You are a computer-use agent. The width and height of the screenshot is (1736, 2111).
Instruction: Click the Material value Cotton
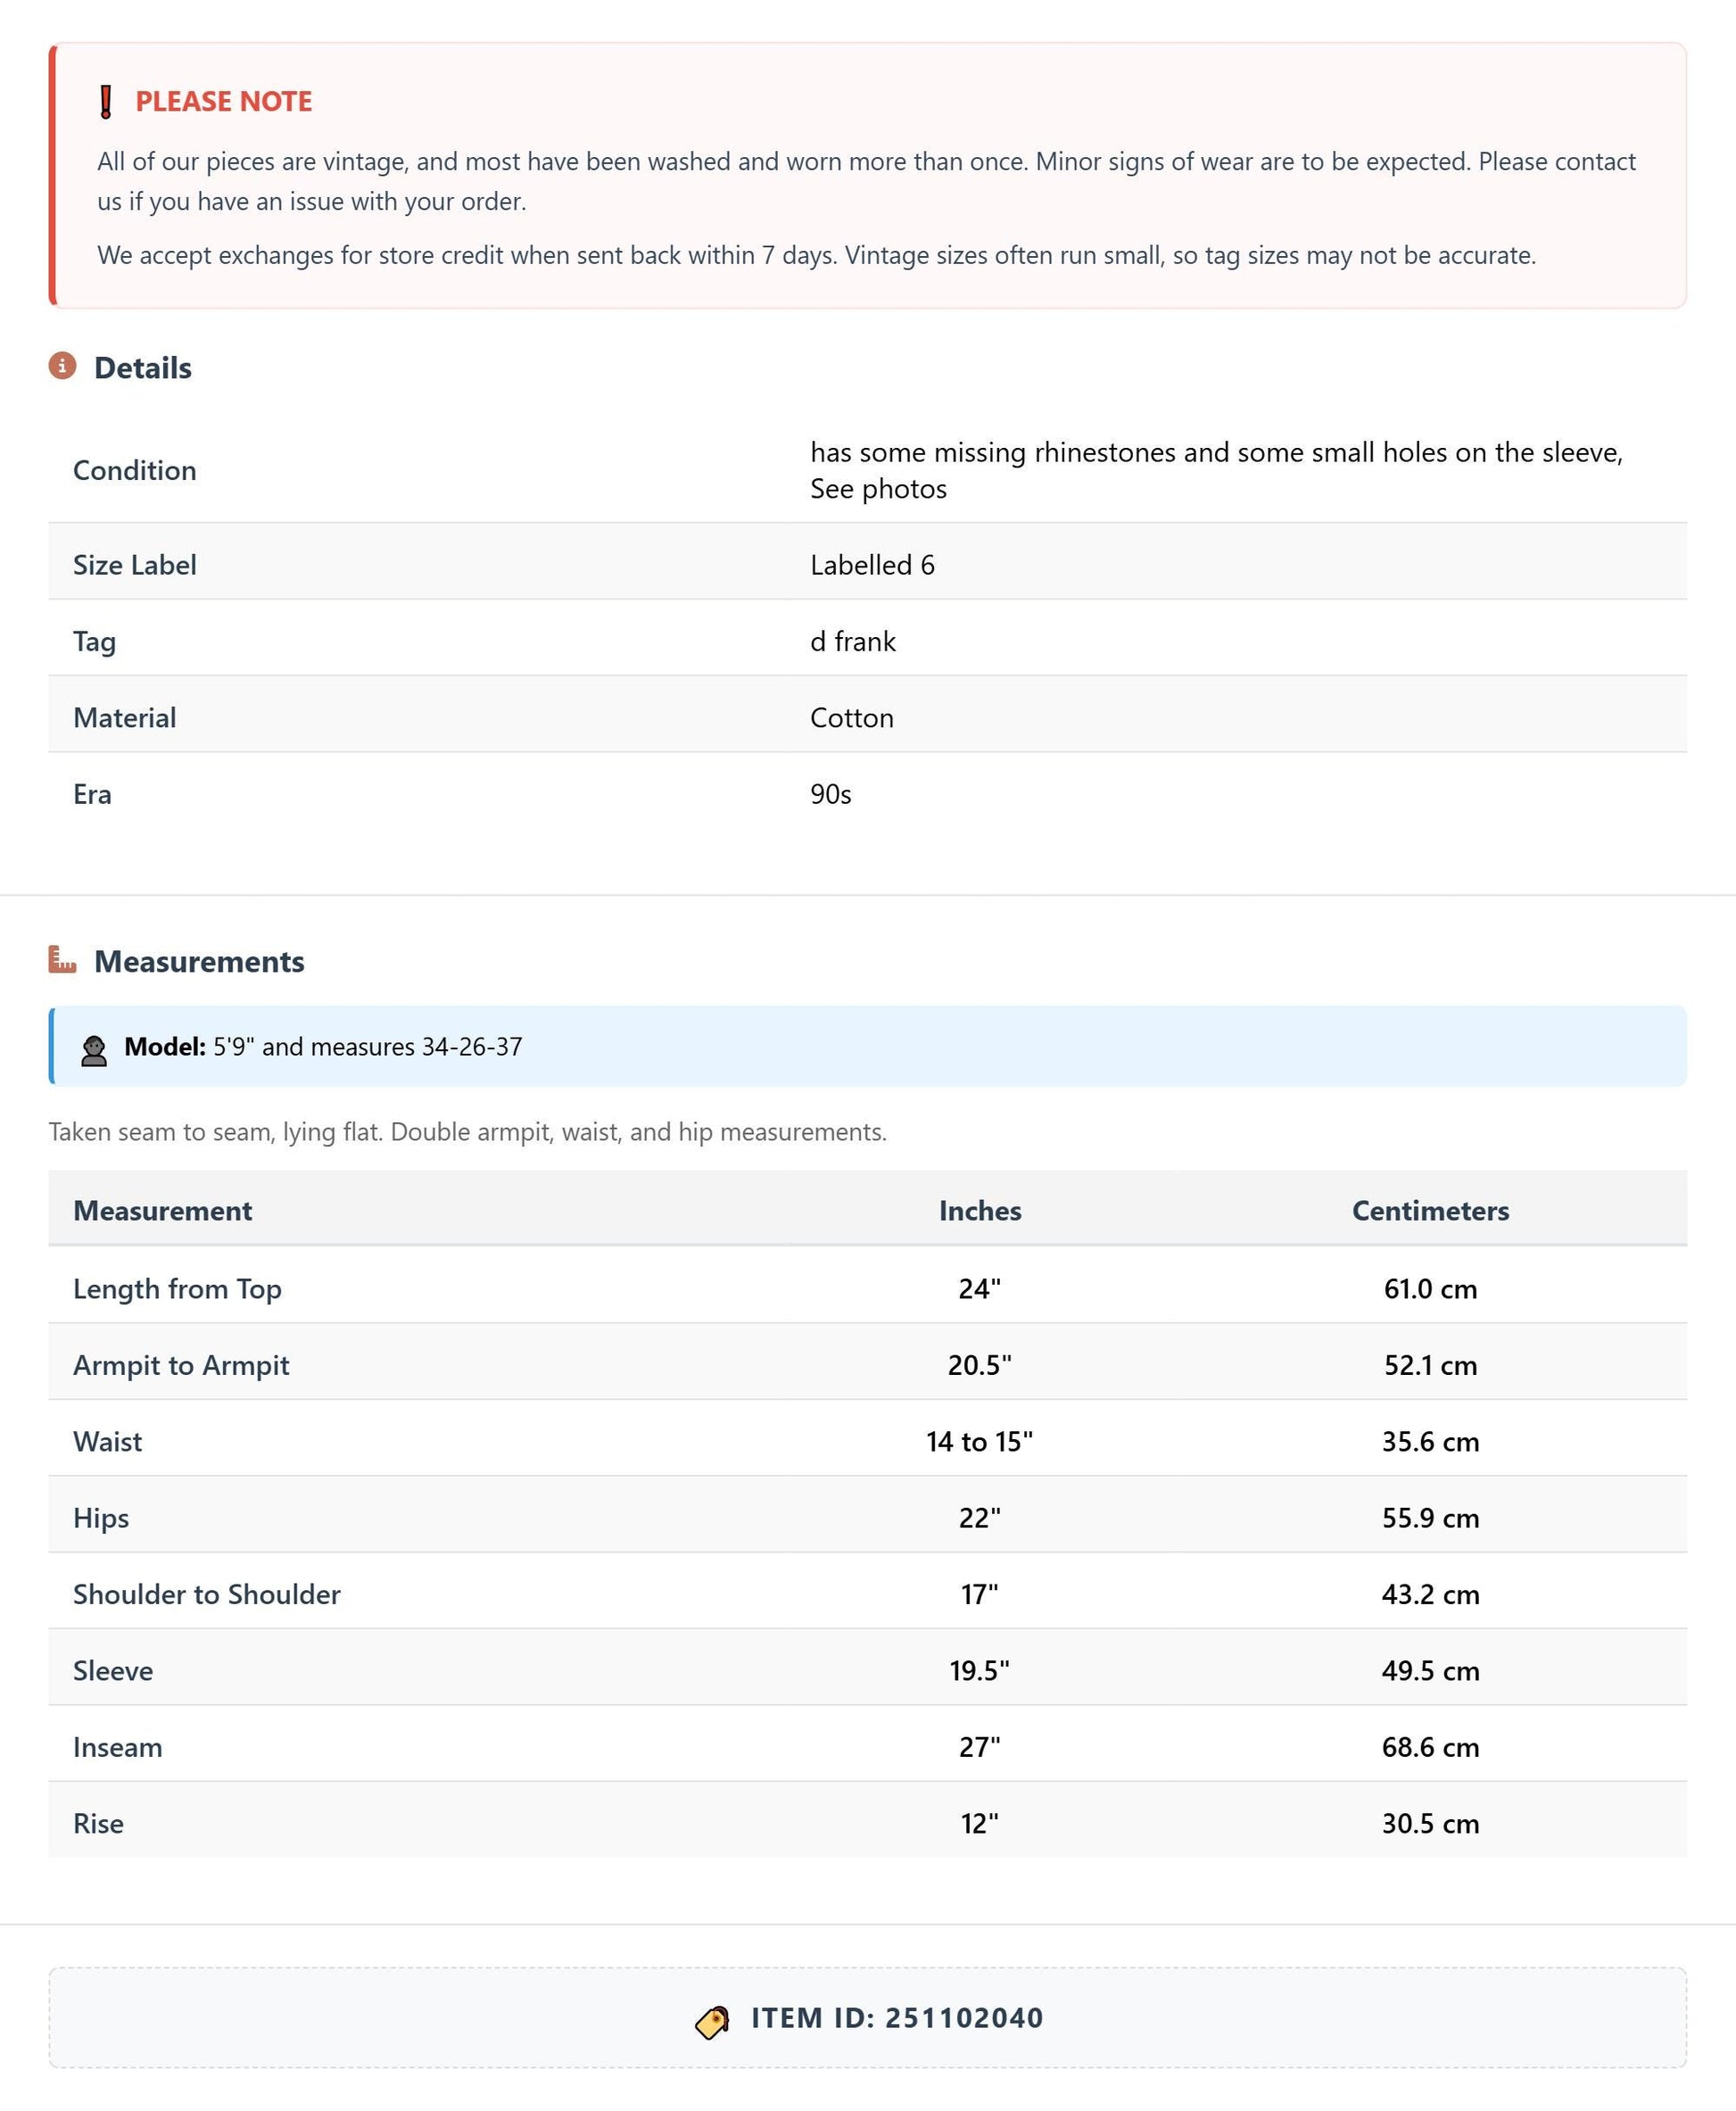click(x=852, y=718)
